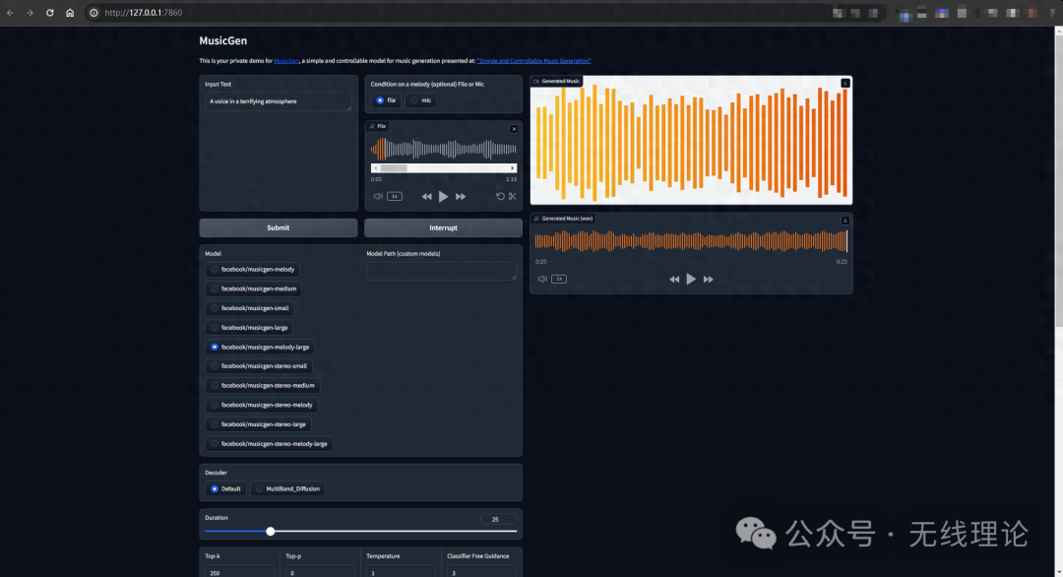Select the mic melody source

click(421, 100)
